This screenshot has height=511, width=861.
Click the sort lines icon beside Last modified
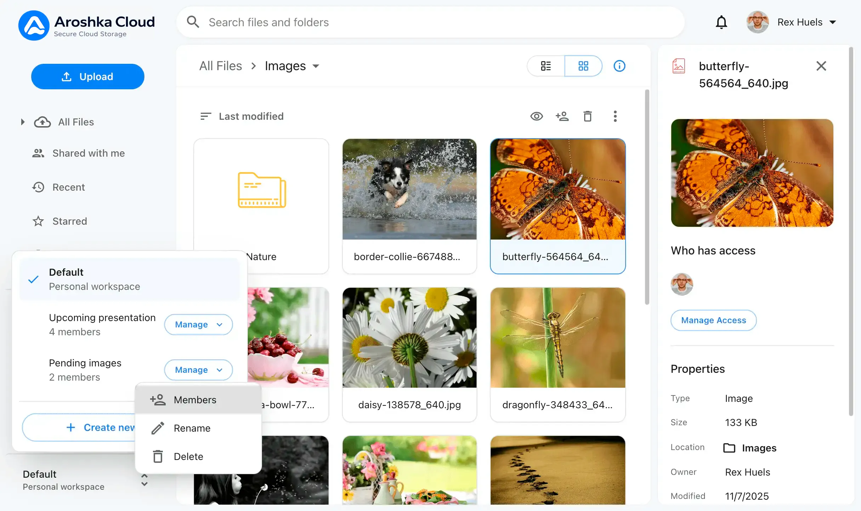point(205,116)
